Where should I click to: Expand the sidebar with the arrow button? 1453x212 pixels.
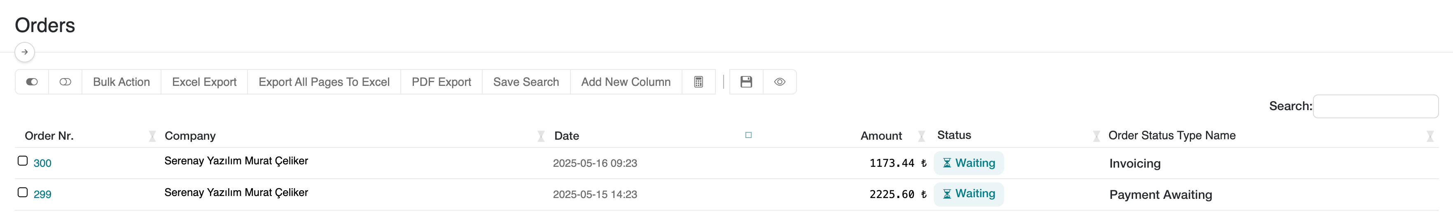(25, 52)
